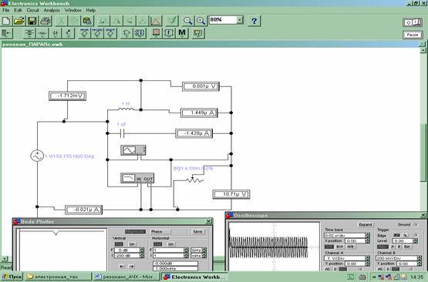The height and width of the screenshot is (282, 428).
Task: Adjust the oscilloscope trigger Level stepper
Action: (x=415, y=241)
